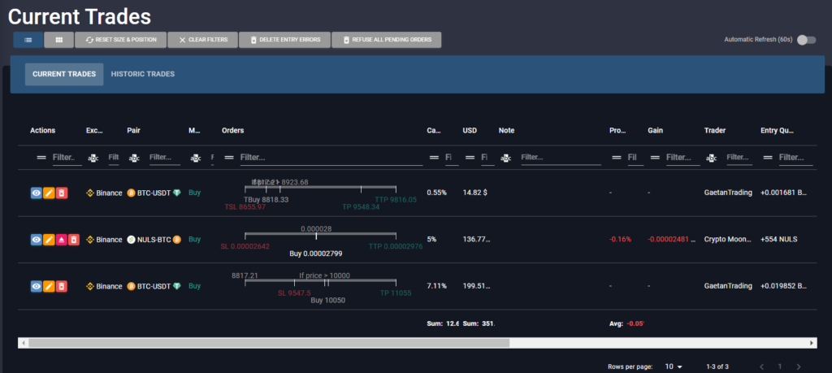Click Refuse All Pending Orders button

(x=386, y=40)
